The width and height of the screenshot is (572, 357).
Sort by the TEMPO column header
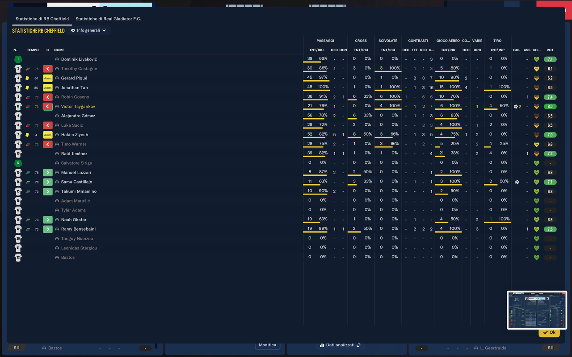point(33,50)
